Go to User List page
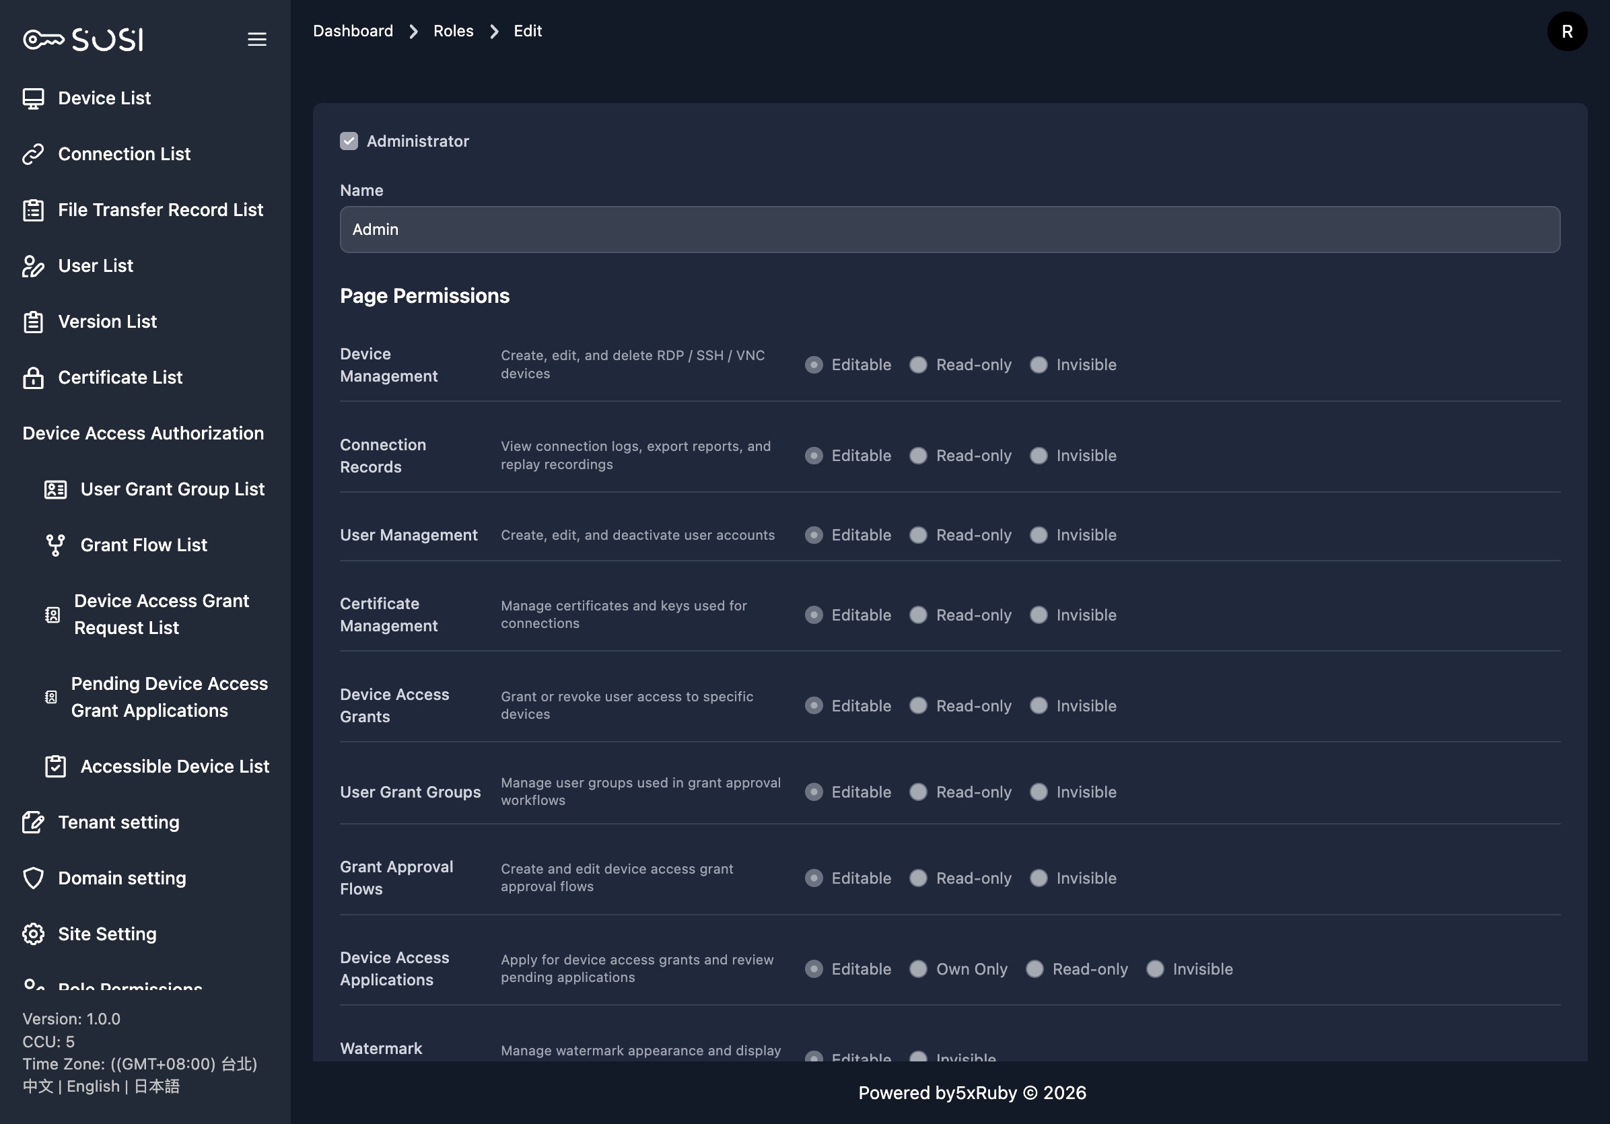This screenshot has width=1610, height=1124. [x=96, y=266]
